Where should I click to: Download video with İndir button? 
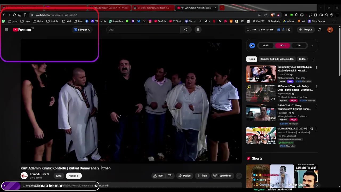[202, 176]
